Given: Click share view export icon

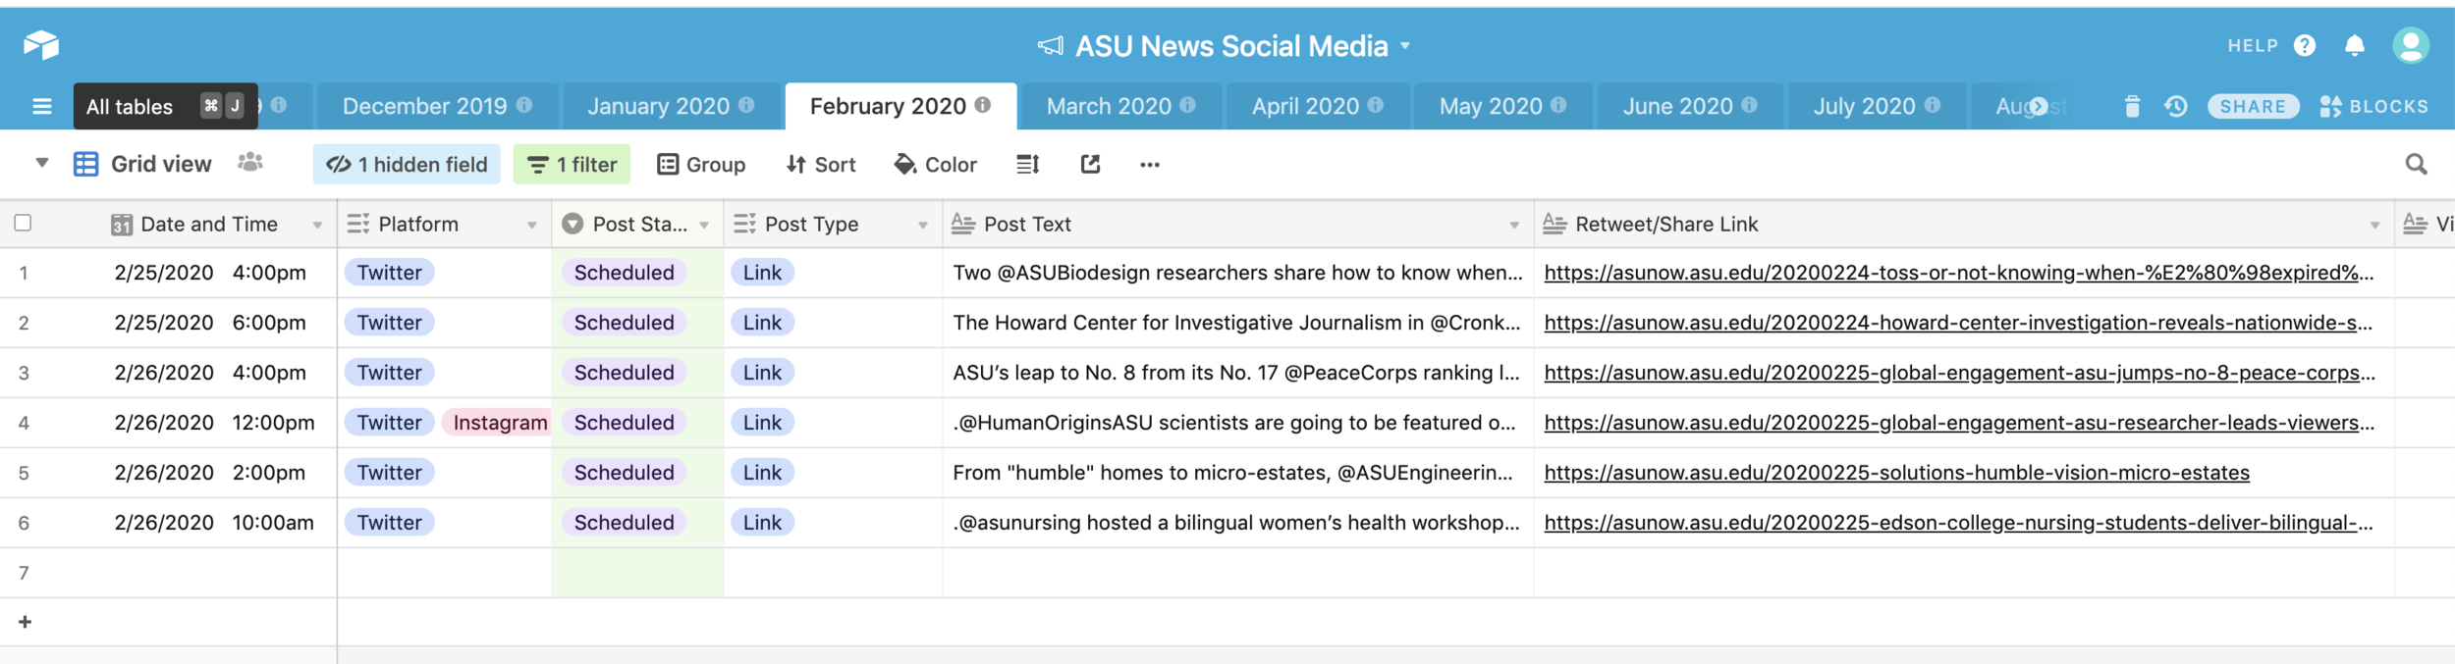Looking at the screenshot, I should coord(1090,164).
